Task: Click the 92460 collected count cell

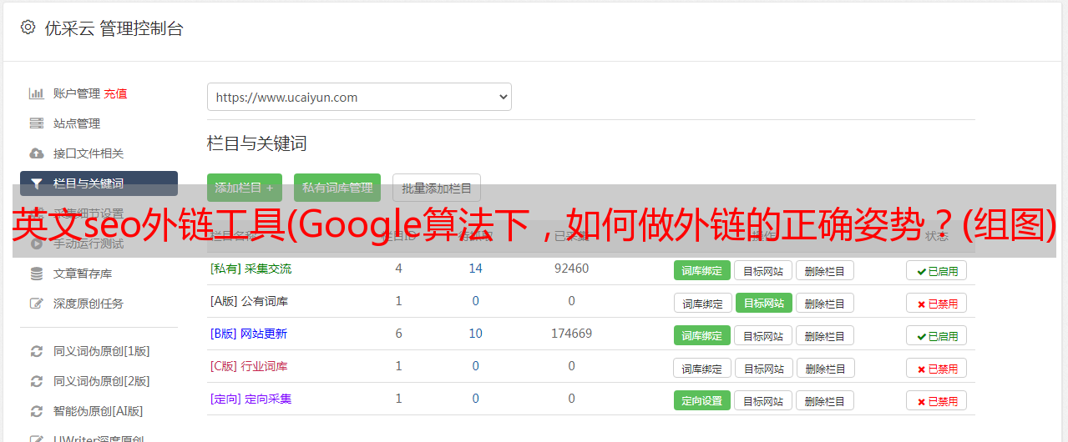Action: (571, 269)
